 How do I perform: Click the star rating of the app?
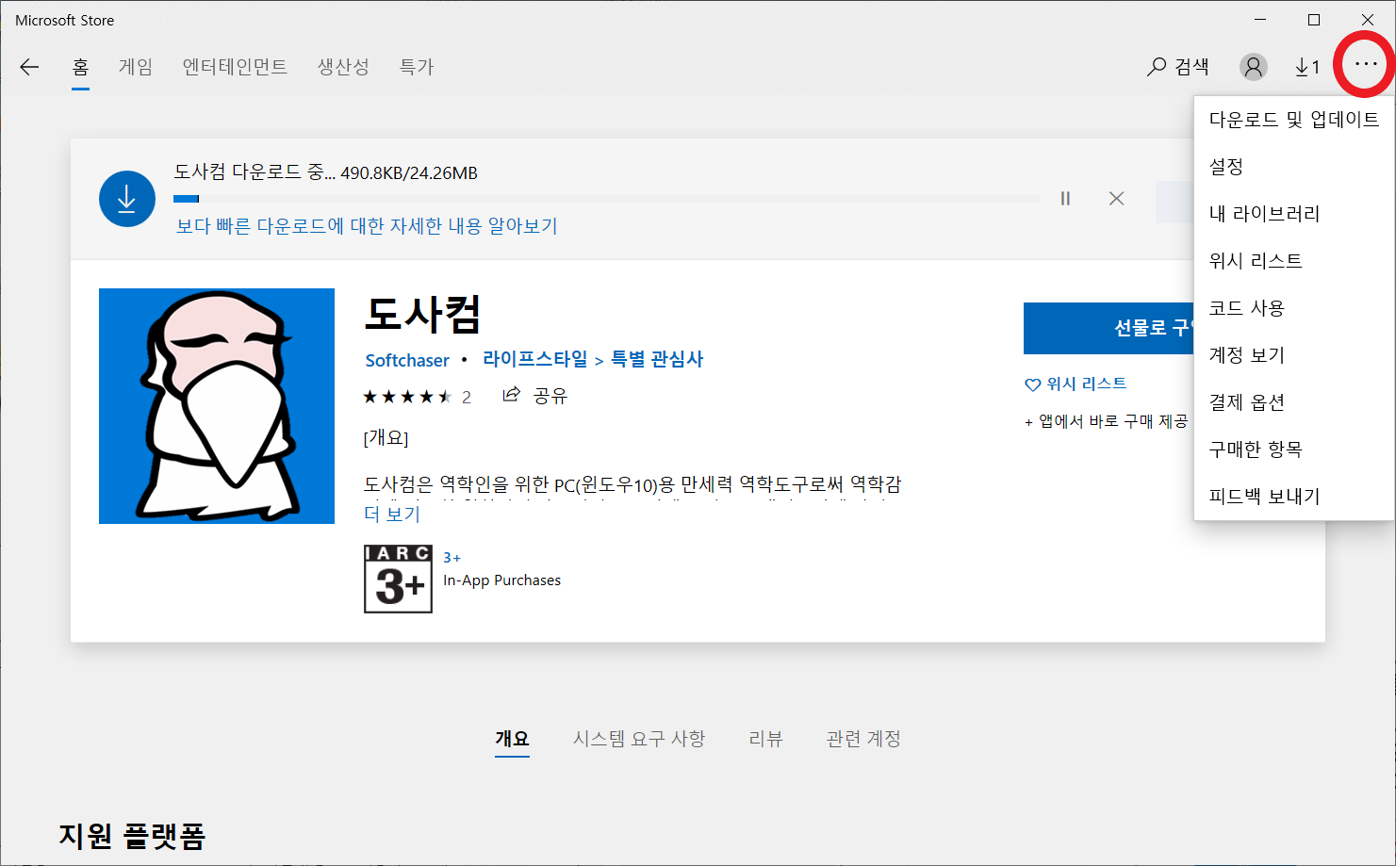tap(407, 397)
